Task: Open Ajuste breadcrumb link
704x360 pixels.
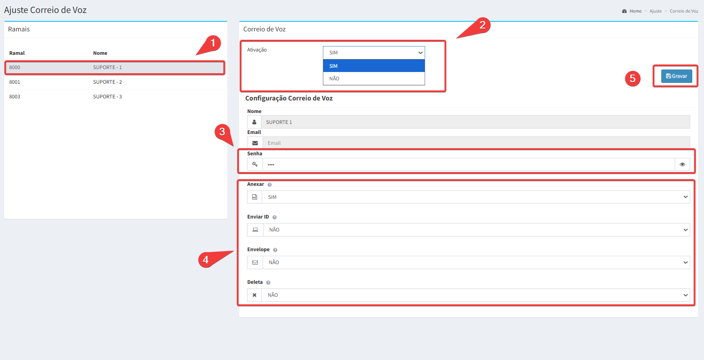Action: pyautogui.click(x=655, y=11)
